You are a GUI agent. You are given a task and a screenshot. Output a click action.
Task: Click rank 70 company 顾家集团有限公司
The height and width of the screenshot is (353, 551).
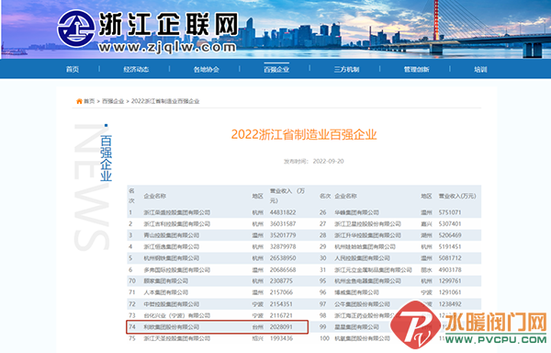point(166,281)
